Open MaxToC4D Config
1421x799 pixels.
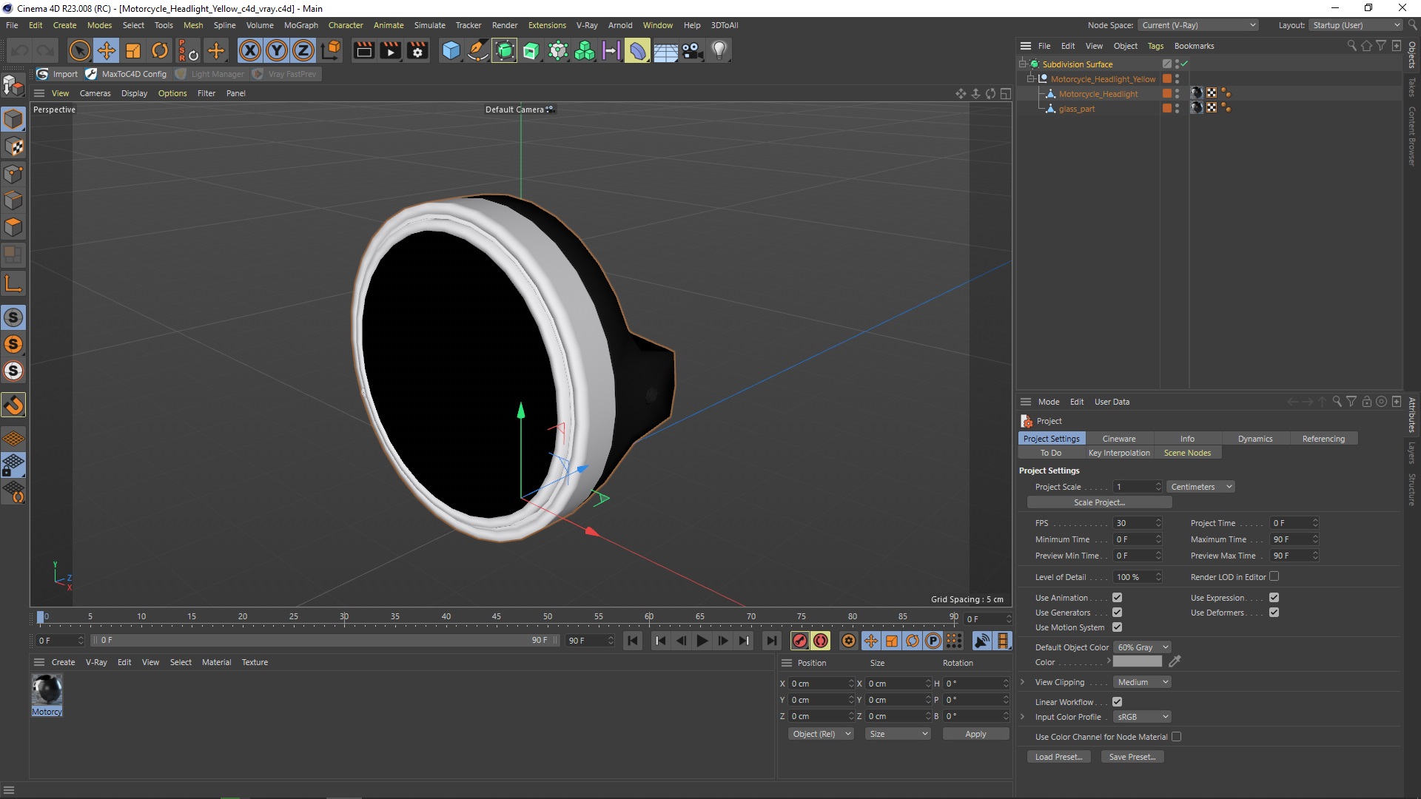click(x=127, y=74)
